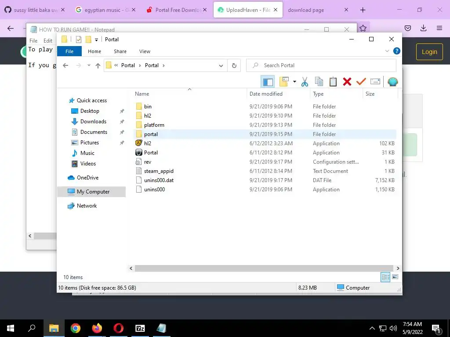Select Downloads in the navigation pane

tap(93, 122)
